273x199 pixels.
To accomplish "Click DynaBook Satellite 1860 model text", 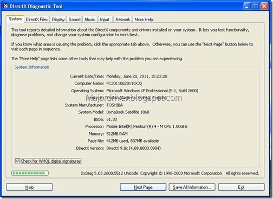I will click(128, 112).
